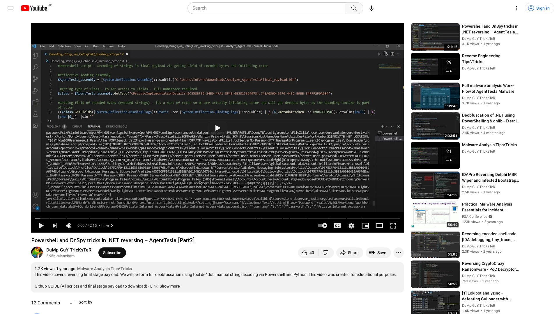This screenshot has height=314, width=559.
Task: Start voice search with microphone icon
Action: [x=371, y=8]
